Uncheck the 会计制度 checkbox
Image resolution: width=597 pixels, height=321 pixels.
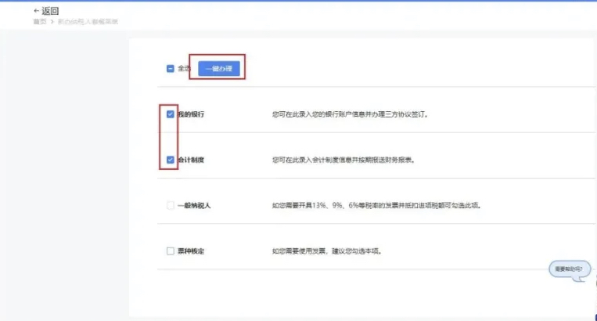(170, 160)
